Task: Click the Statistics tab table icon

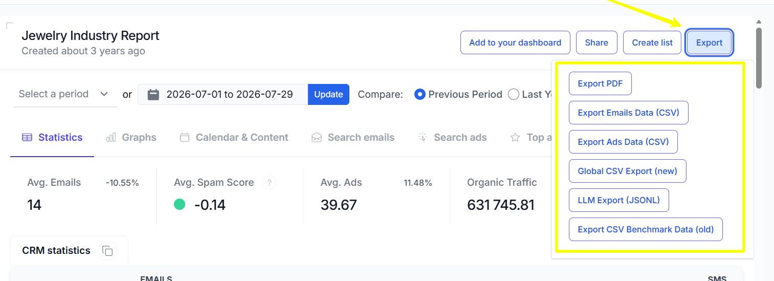Action: click(27, 138)
